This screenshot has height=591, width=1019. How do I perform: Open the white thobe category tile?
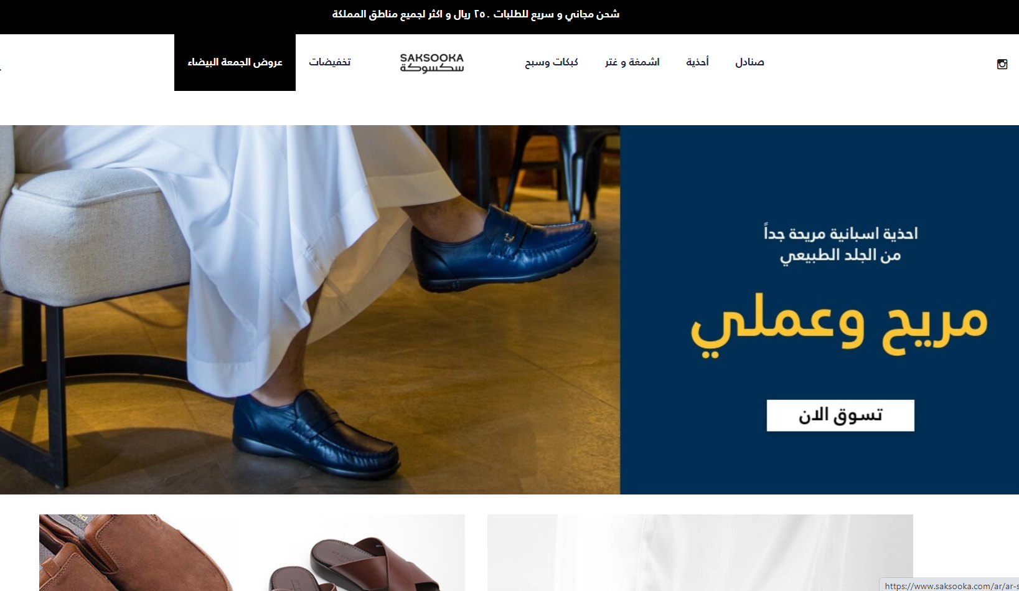click(x=700, y=553)
